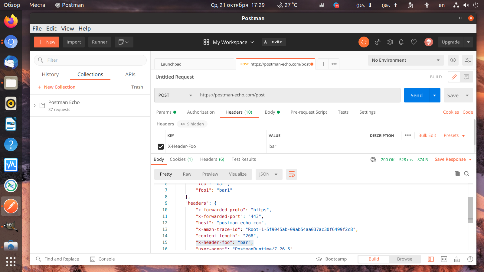Click the Import button
Image resolution: width=484 pixels, height=272 pixels.
pos(74,42)
